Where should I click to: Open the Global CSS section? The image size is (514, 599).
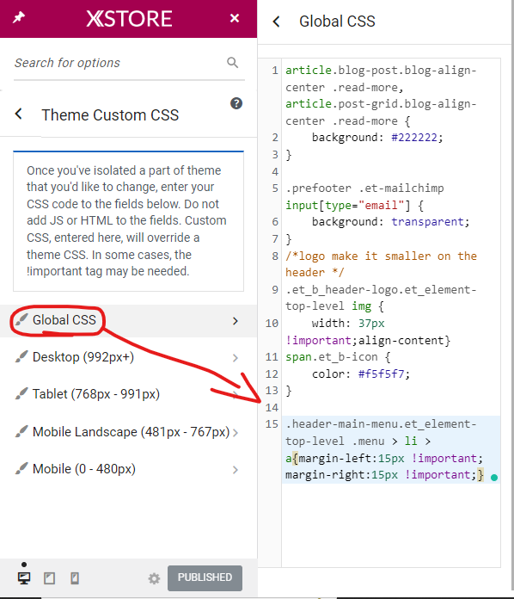pyautogui.click(x=128, y=321)
